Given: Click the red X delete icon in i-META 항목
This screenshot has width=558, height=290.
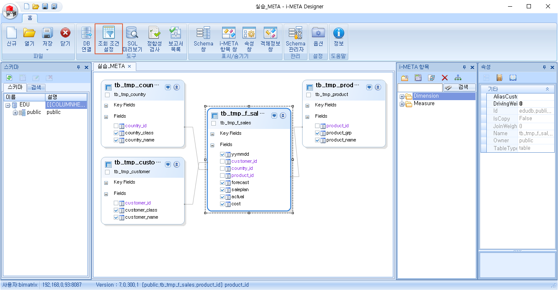Looking at the screenshot, I should (445, 78).
